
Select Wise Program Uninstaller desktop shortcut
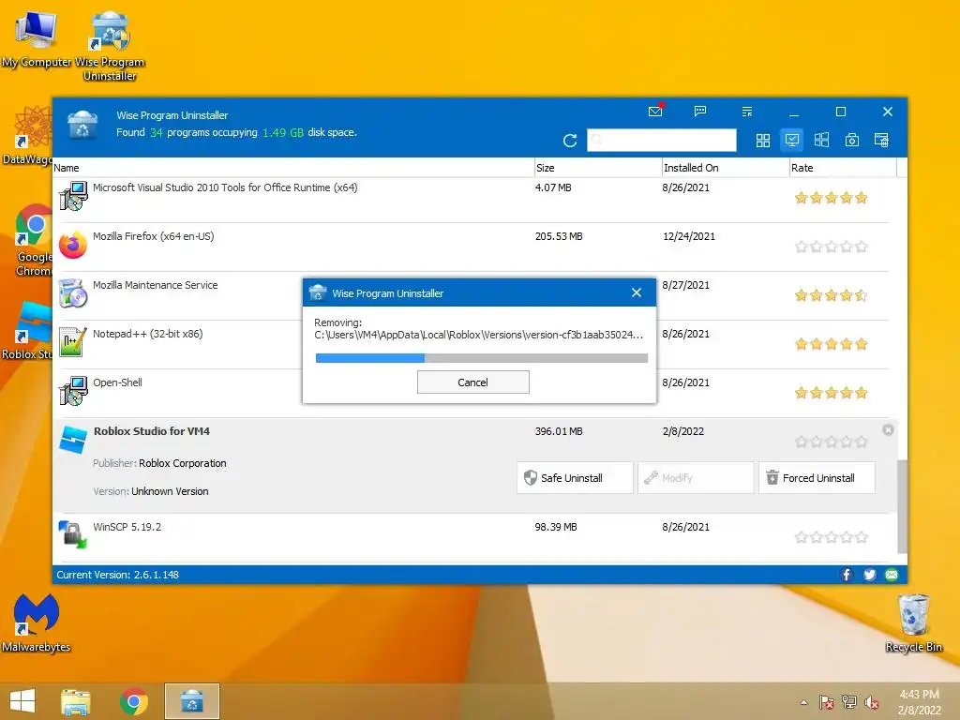(110, 46)
